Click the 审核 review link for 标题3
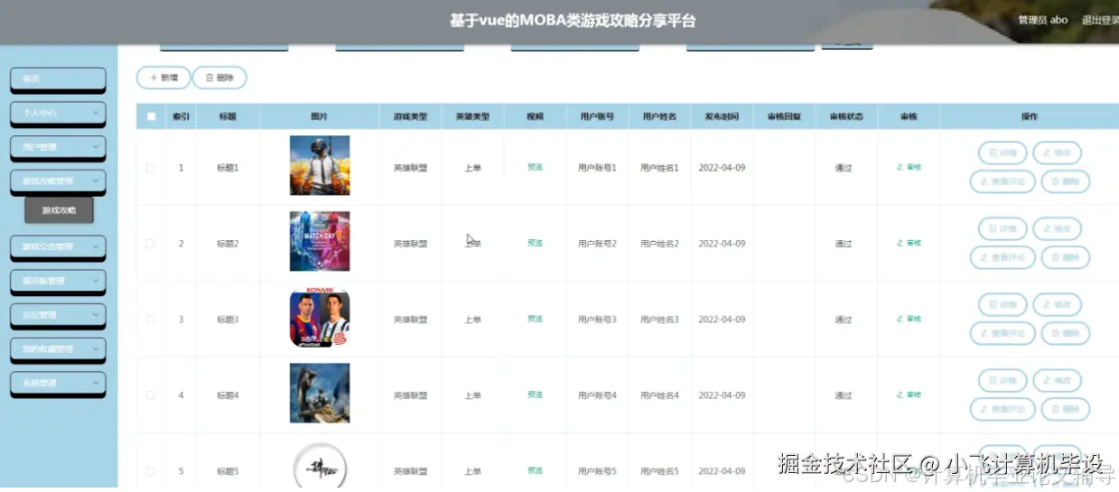1119x492 pixels. [x=909, y=319]
